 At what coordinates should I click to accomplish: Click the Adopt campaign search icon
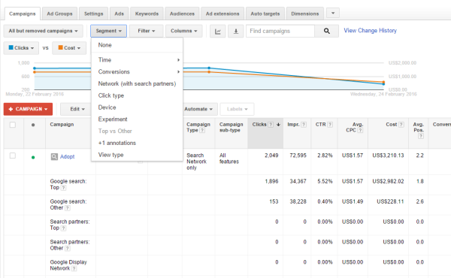(x=54, y=157)
